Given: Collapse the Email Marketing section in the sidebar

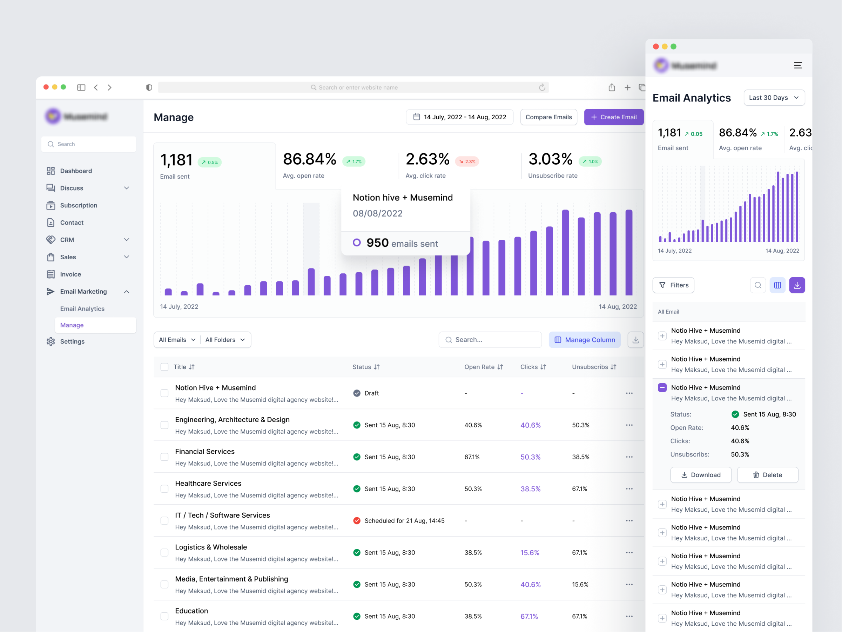Looking at the screenshot, I should [126, 291].
